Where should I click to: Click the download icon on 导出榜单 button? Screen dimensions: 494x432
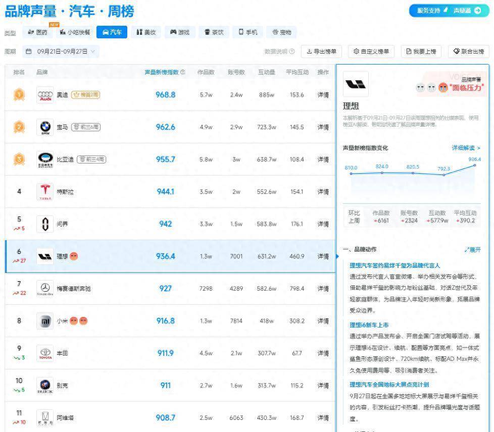click(x=310, y=51)
